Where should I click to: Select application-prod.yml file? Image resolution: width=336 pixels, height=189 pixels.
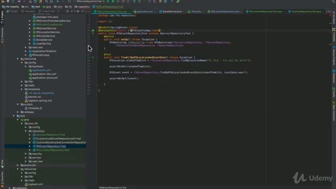click(x=45, y=78)
